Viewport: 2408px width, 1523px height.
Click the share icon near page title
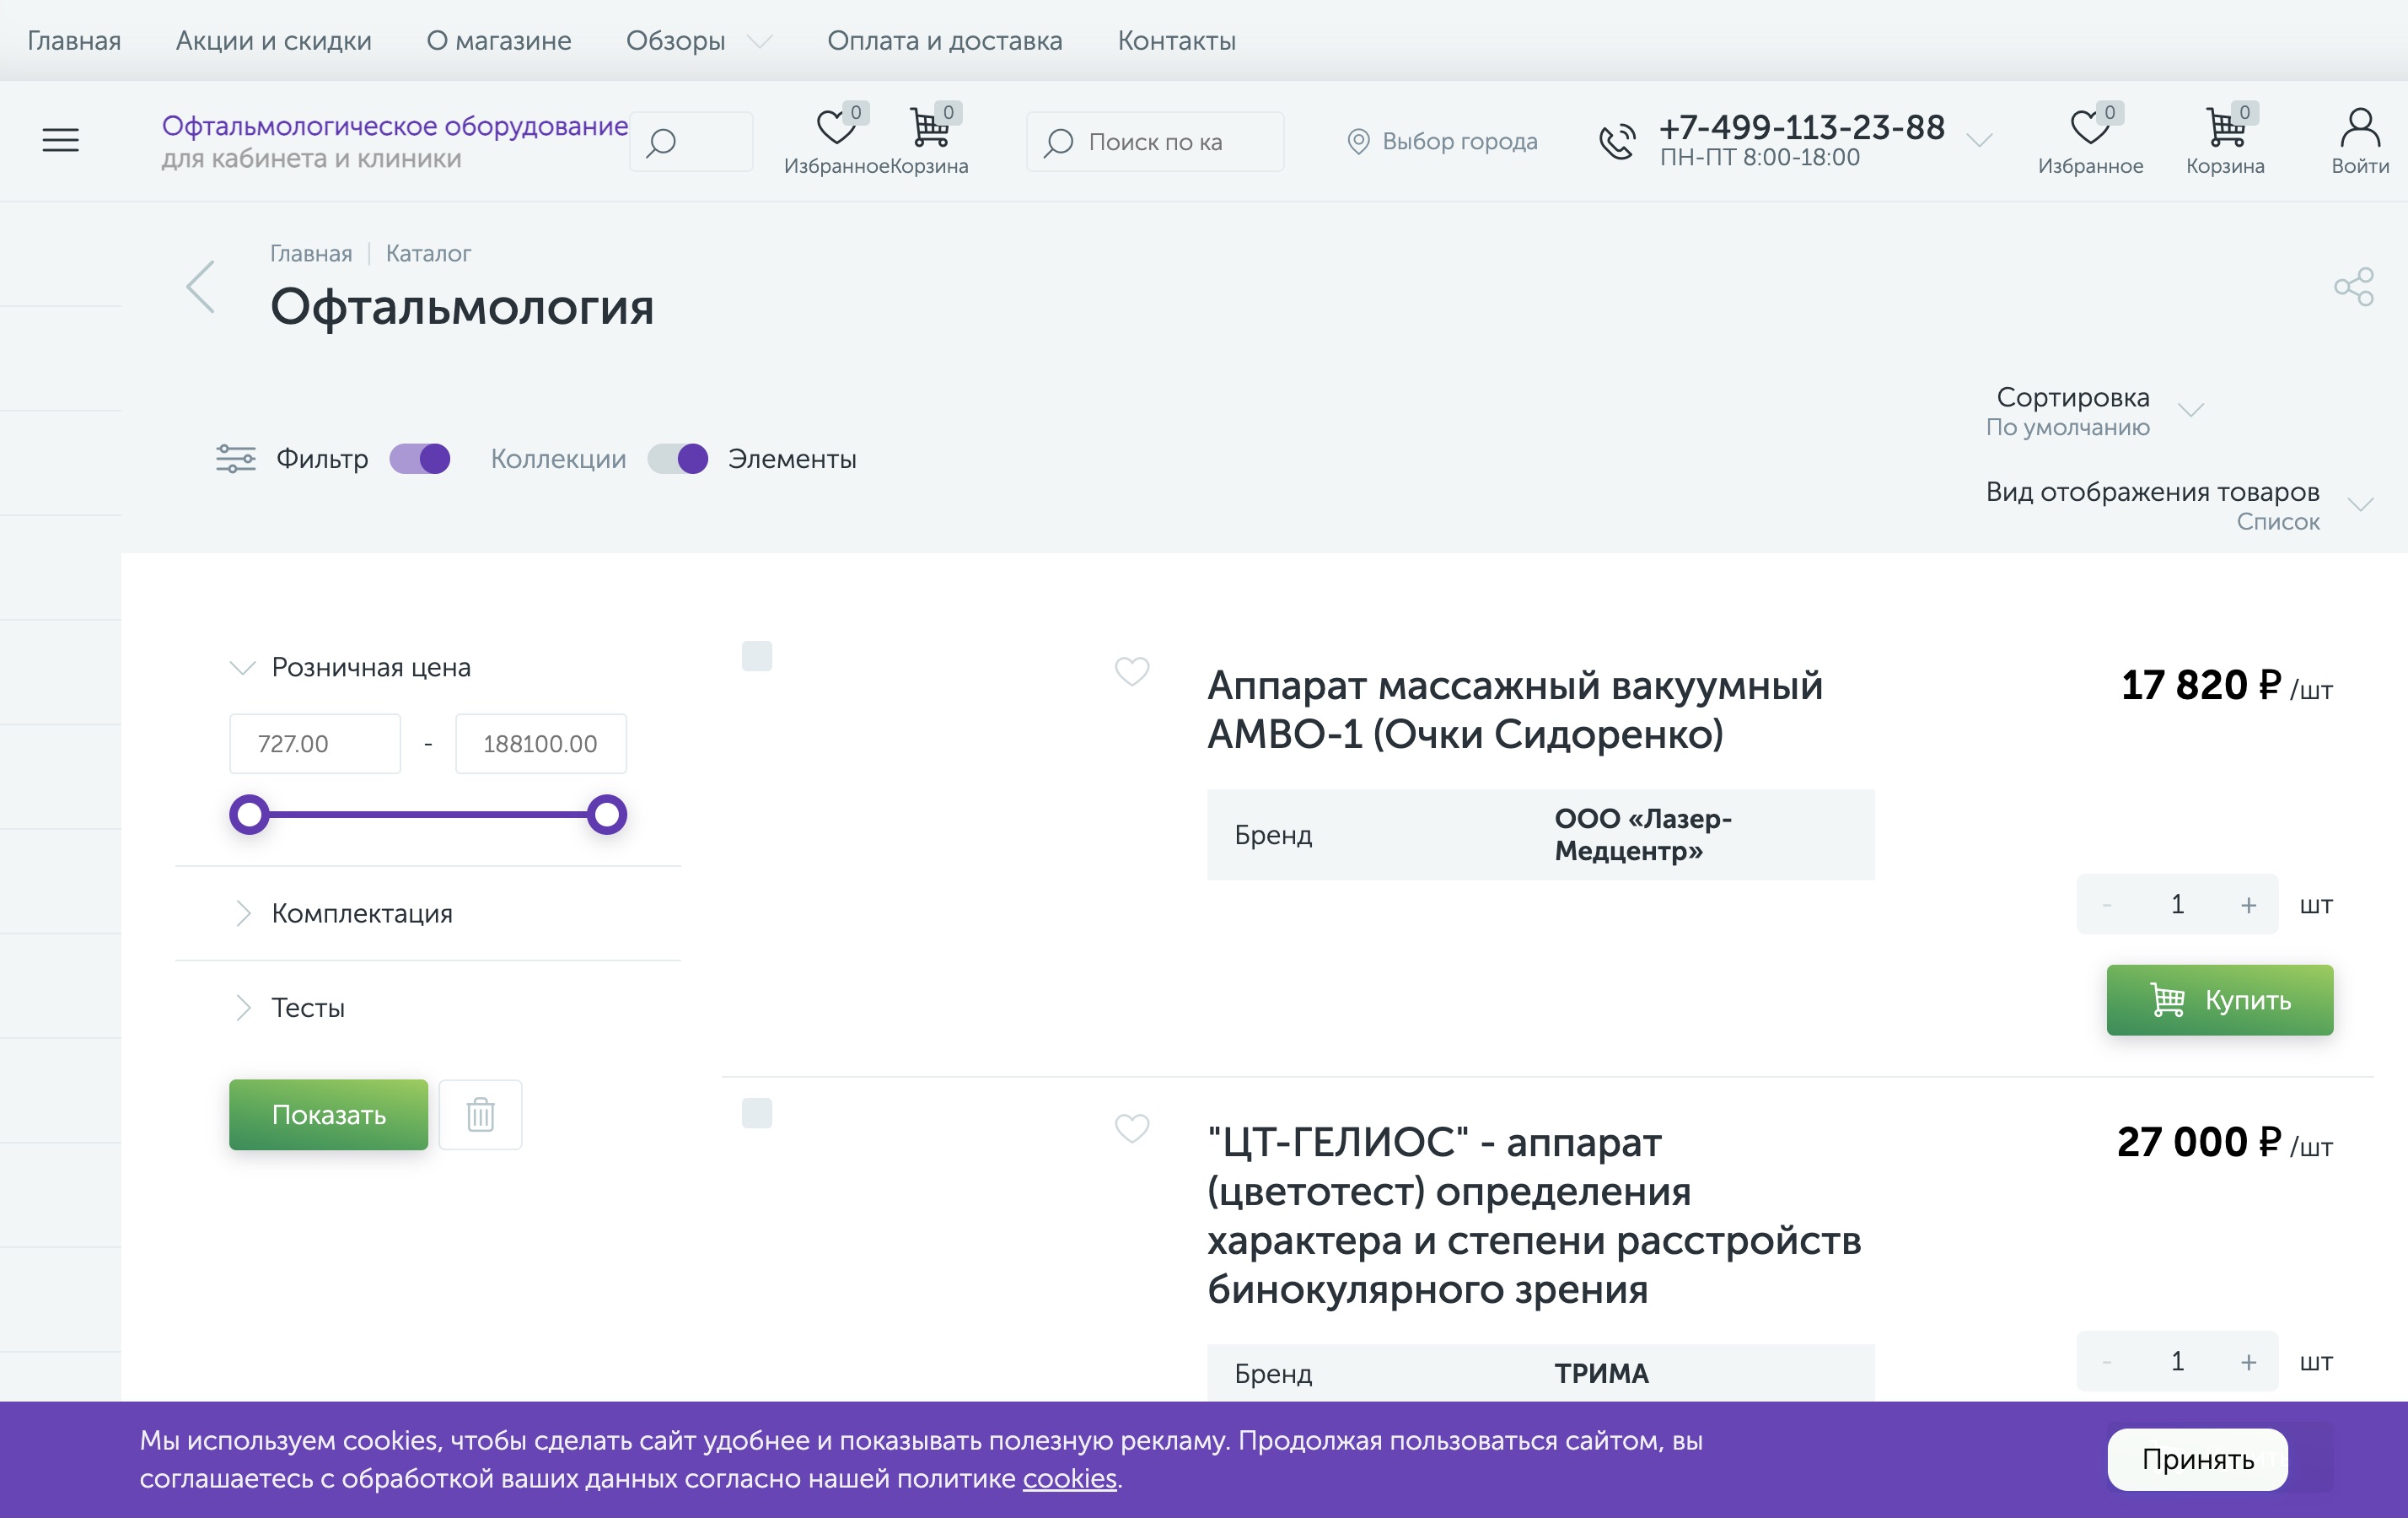2353,287
